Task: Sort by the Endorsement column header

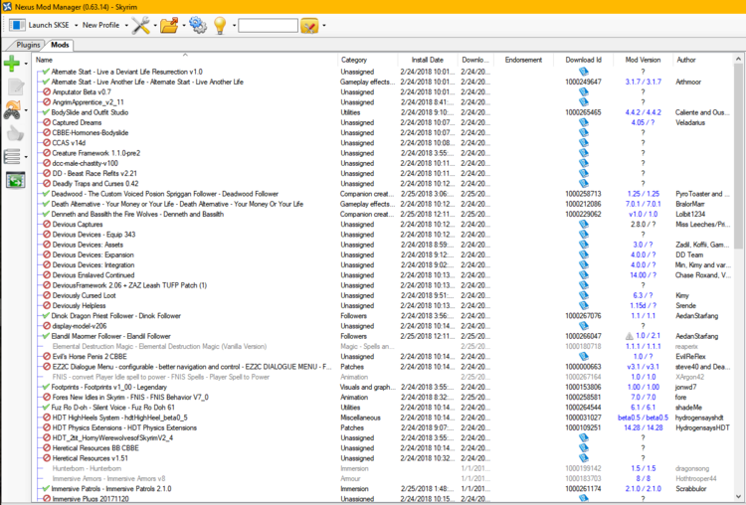Action: pos(523,60)
